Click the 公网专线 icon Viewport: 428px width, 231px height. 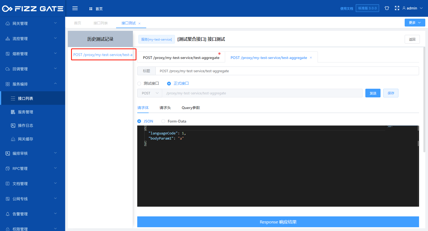8,199
